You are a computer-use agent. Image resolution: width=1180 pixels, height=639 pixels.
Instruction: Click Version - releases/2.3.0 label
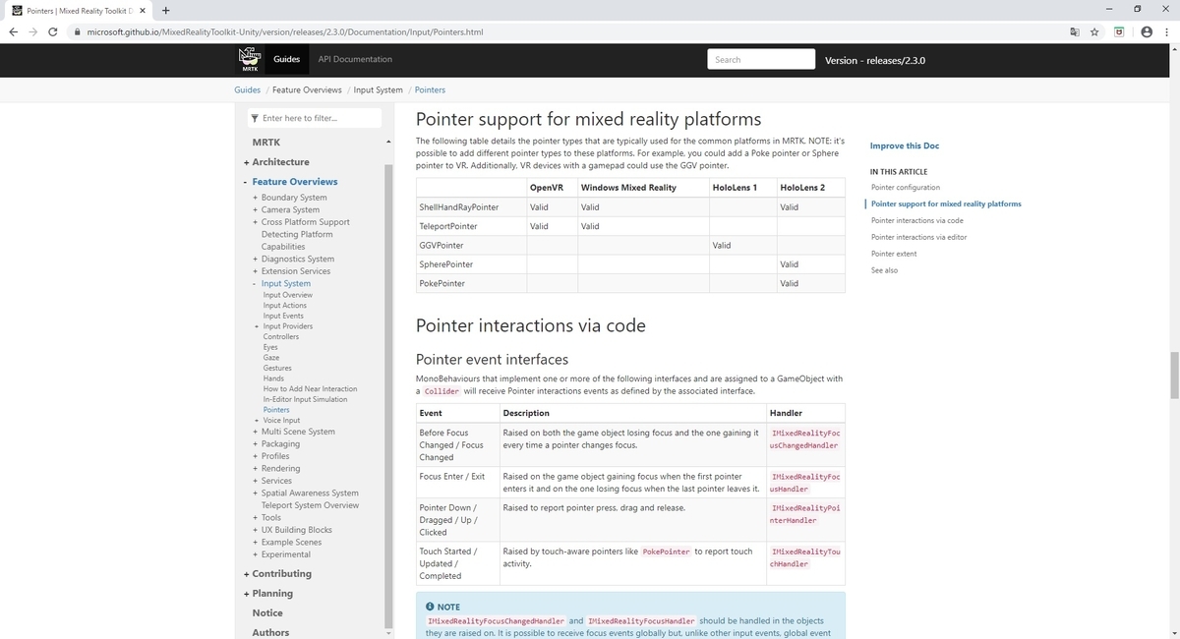pyautogui.click(x=875, y=60)
